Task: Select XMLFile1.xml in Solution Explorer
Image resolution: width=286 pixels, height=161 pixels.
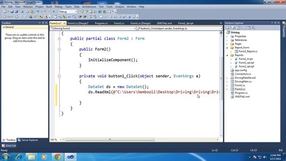Action: coord(242,97)
